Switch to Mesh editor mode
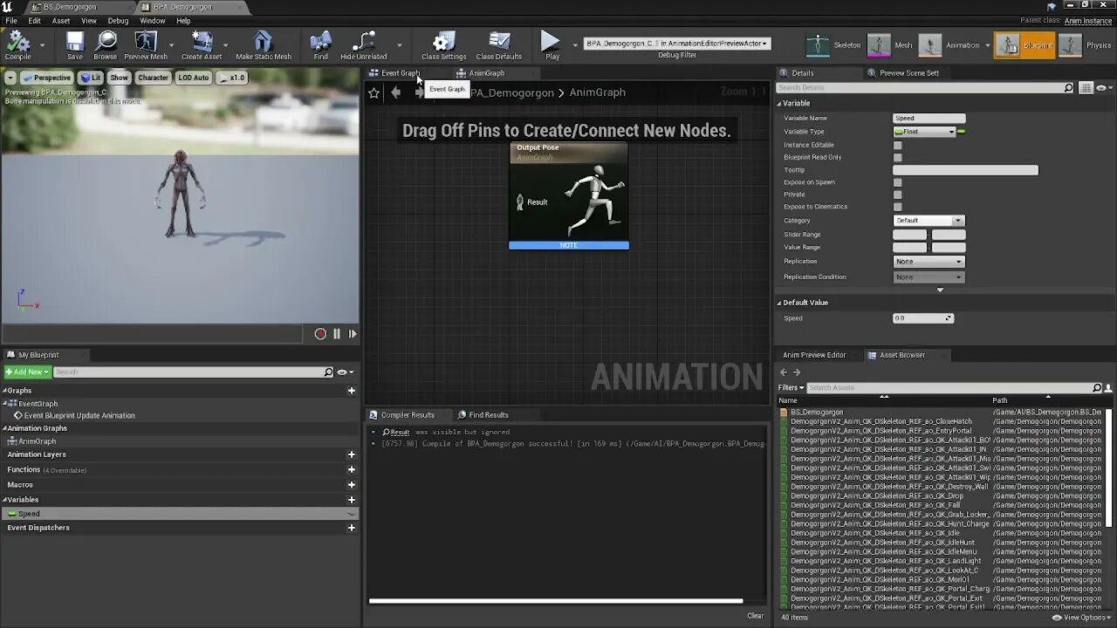The image size is (1117, 628). click(891, 45)
